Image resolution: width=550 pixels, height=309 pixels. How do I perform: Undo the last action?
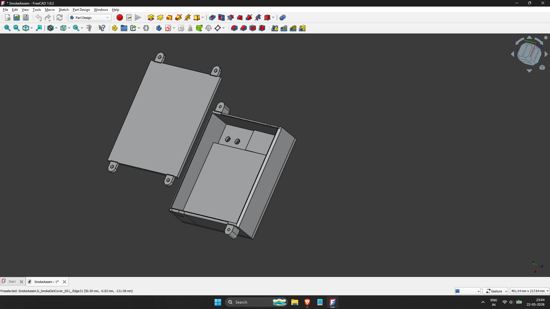click(39, 18)
